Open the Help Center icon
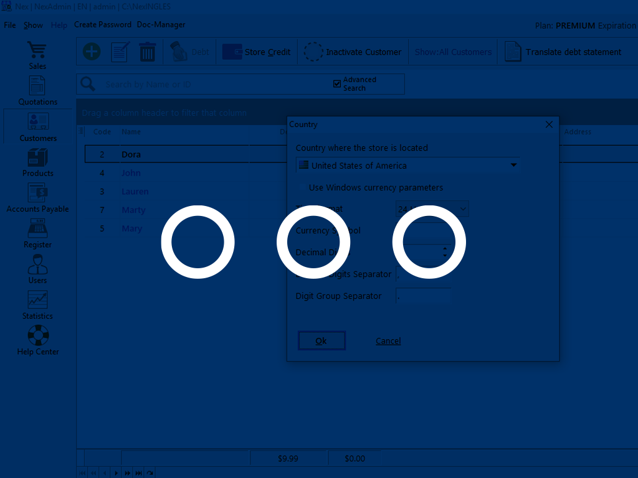The image size is (638, 478). coord(37,335)
